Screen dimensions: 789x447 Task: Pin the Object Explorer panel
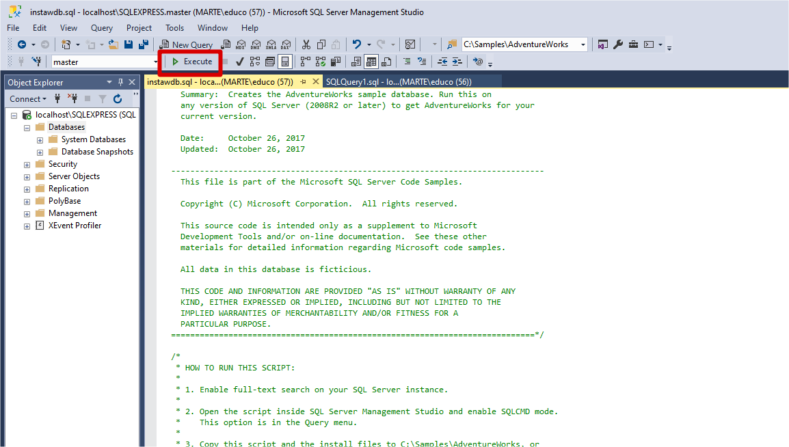(121, 82)
